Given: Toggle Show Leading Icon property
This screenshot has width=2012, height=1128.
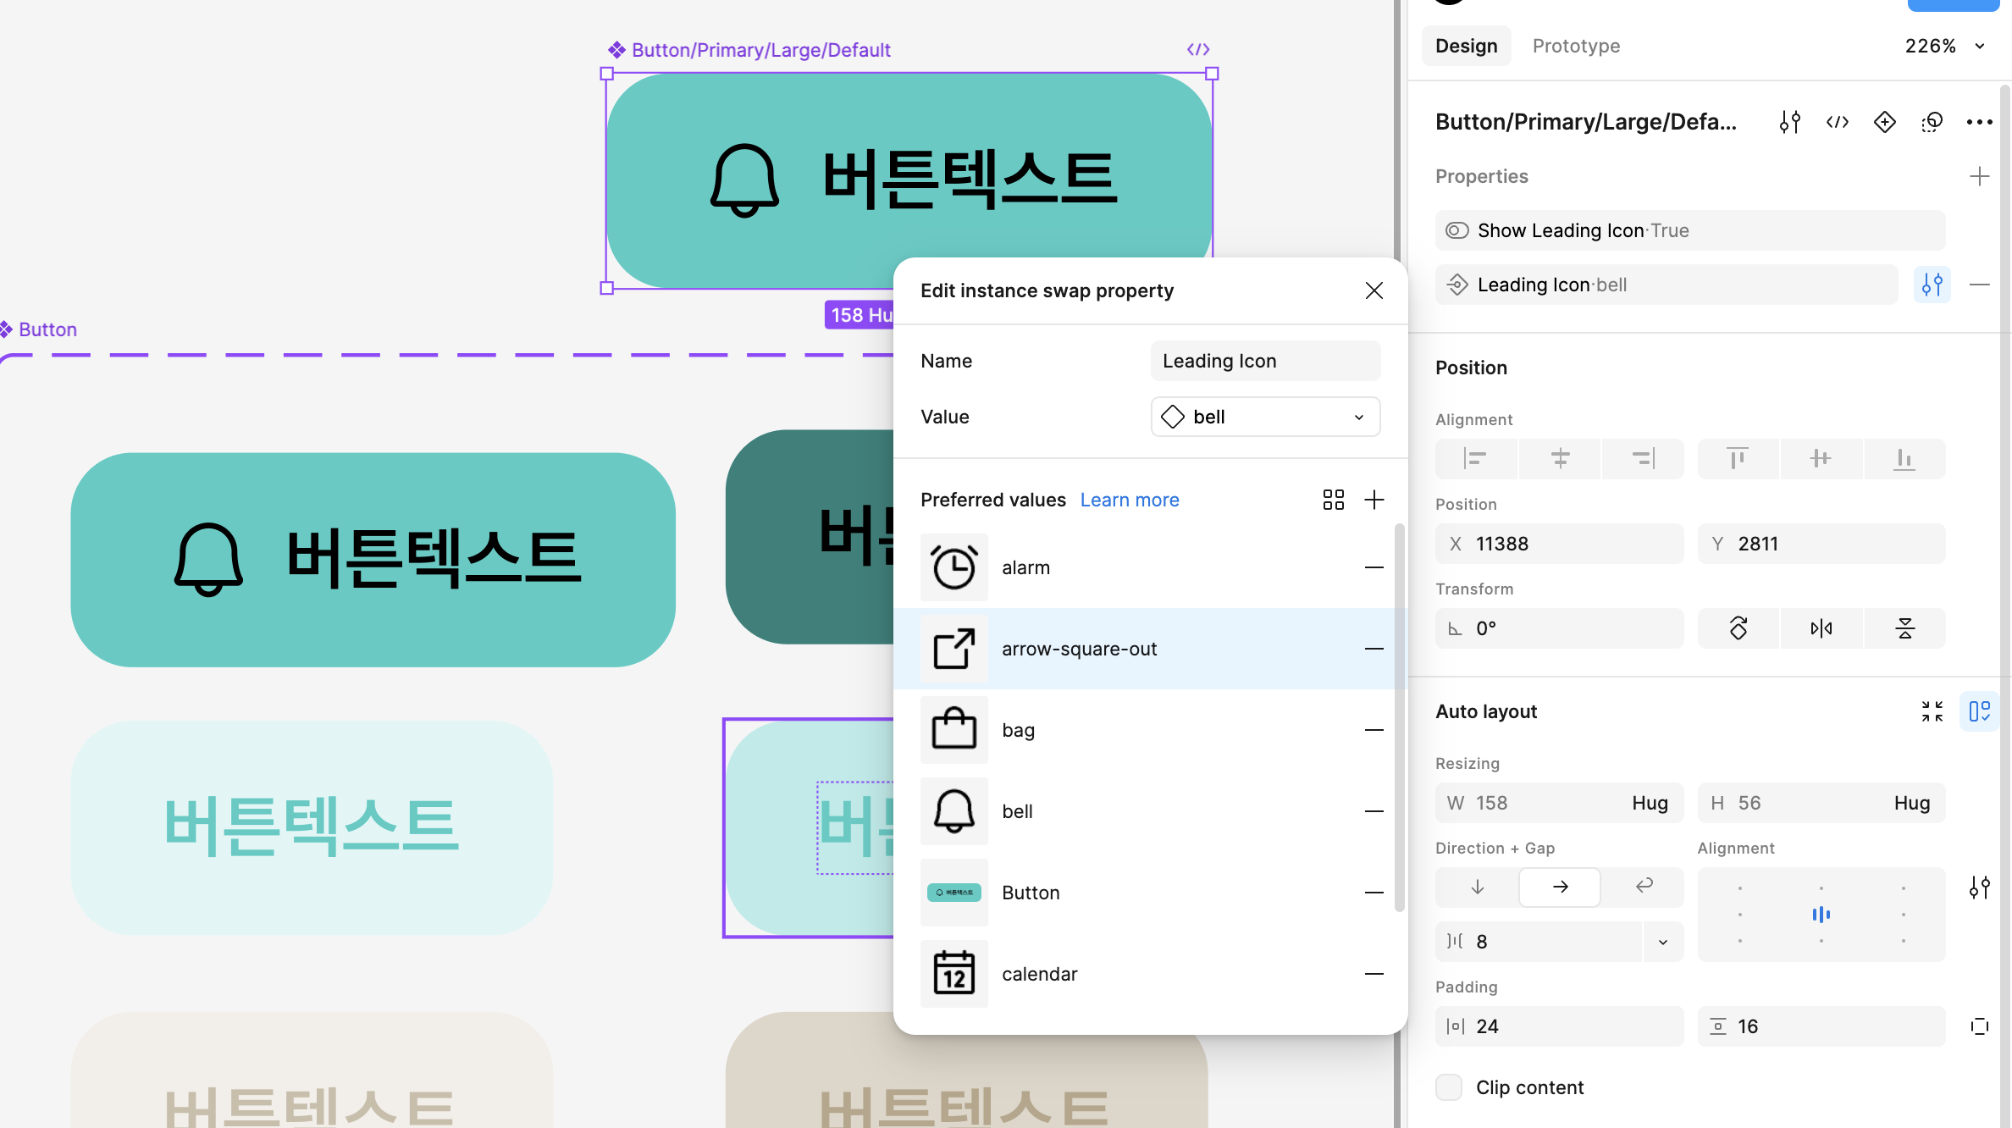Looking at the screenshot, I should pos(1689,230).
